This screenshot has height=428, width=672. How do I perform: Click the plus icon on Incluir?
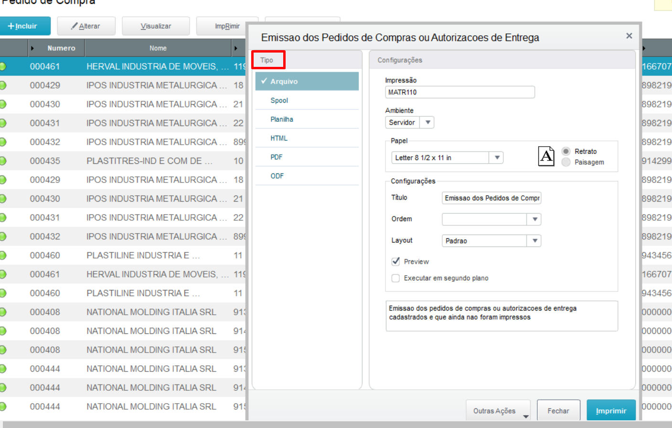tap(11, 26)
